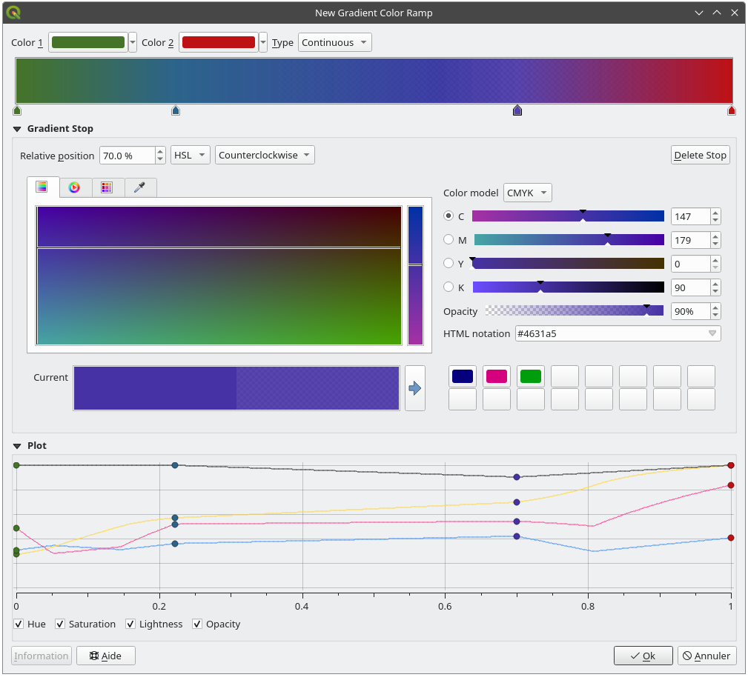
Task: Open the Color model CMYK dropdown
Action: 527,193
